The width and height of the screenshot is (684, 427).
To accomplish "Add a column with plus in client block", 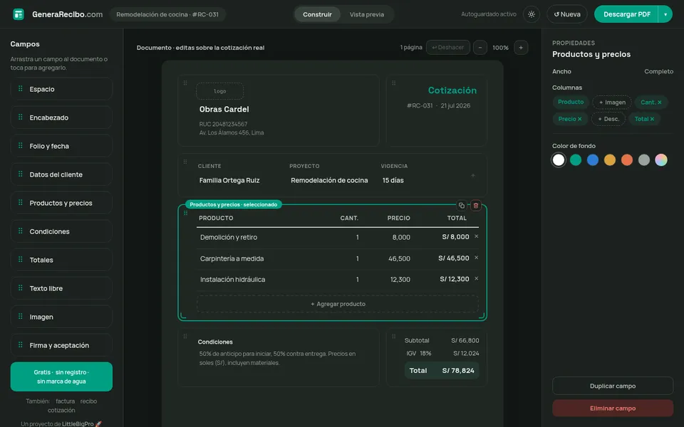I will tap(473, 176).
